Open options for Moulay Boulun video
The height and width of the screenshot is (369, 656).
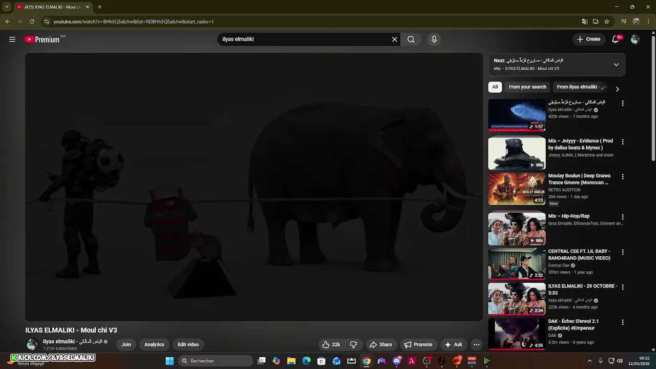point(623,176)
